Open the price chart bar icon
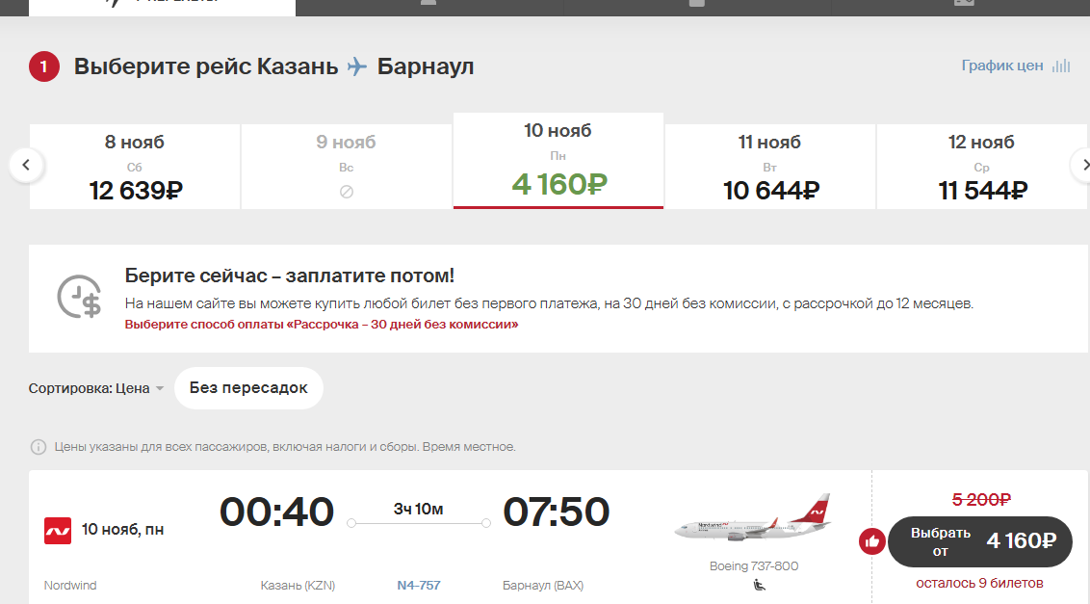The width and height of the screenshot is (1090, 604). (1061, 66)
